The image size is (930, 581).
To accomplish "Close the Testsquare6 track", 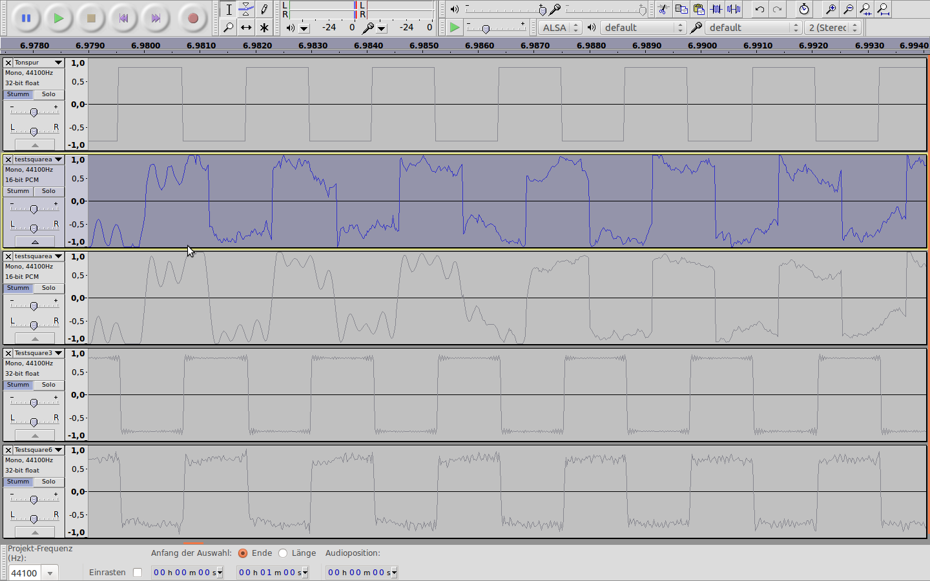I will [8, 450].
